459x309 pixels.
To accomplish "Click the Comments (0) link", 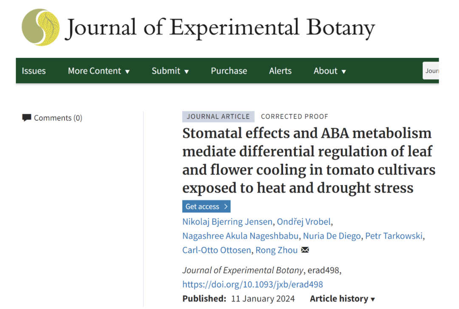I will (58, 118).
